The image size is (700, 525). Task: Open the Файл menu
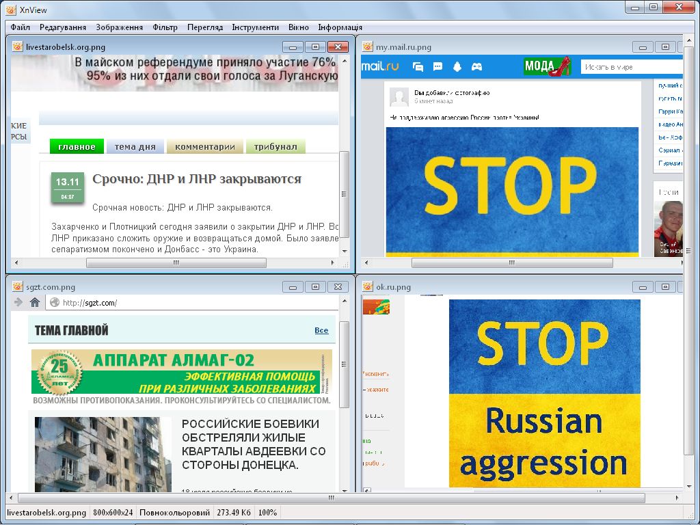pyautogui.click(x=20, y=27)
